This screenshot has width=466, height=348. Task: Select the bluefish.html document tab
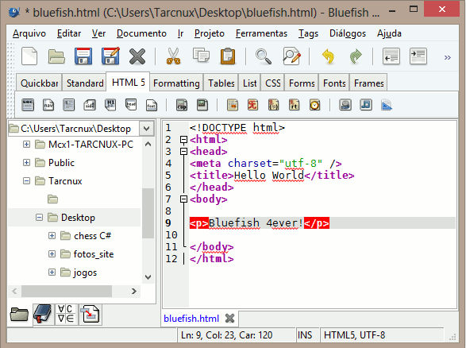(x=191, y=319)
